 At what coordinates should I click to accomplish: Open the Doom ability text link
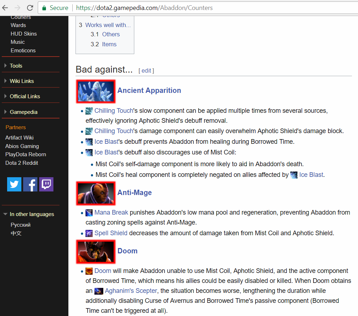(103, 271)
